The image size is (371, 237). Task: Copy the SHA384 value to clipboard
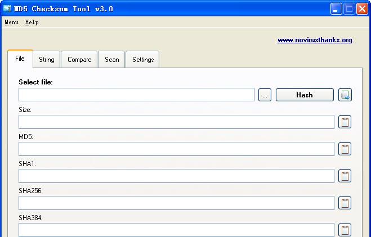(x=345, y=230)
